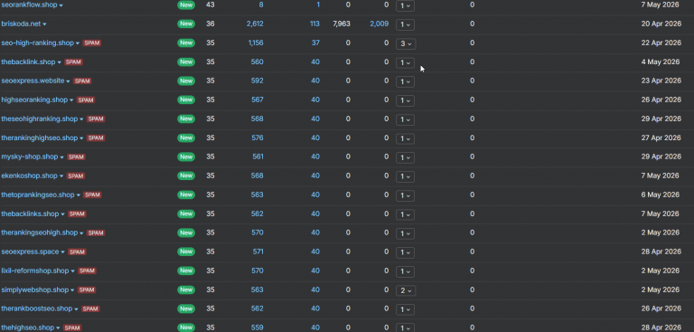The height and width of the screenshot is (332, 694).
Task: Select the date 23 Apr 2026
Action: tap(661, 81)
